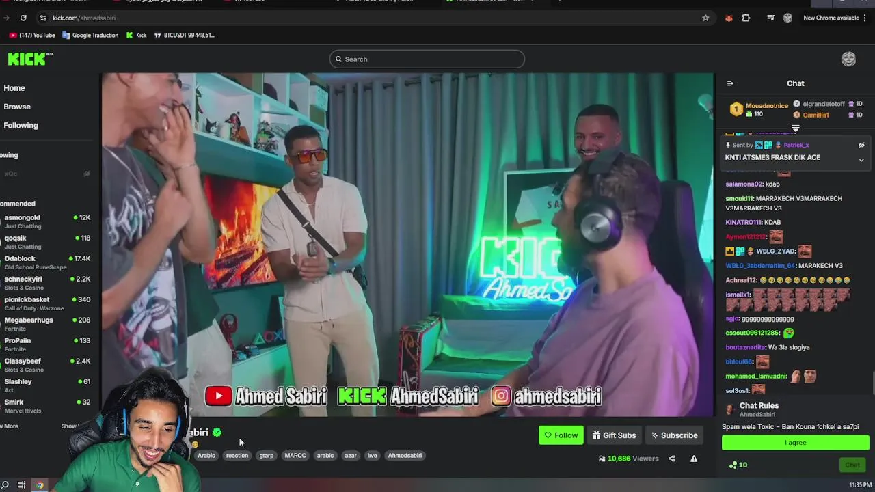Click the Search field on Kick
The width and height of the screenshot is (875, 492).
(x=427, y=59)
